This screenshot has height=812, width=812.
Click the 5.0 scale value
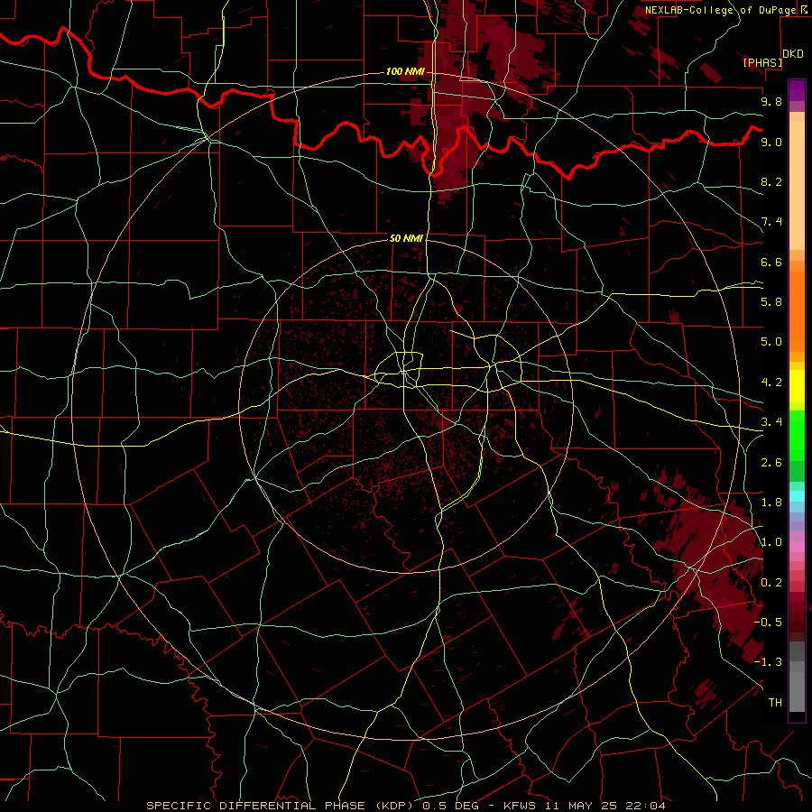771,342
